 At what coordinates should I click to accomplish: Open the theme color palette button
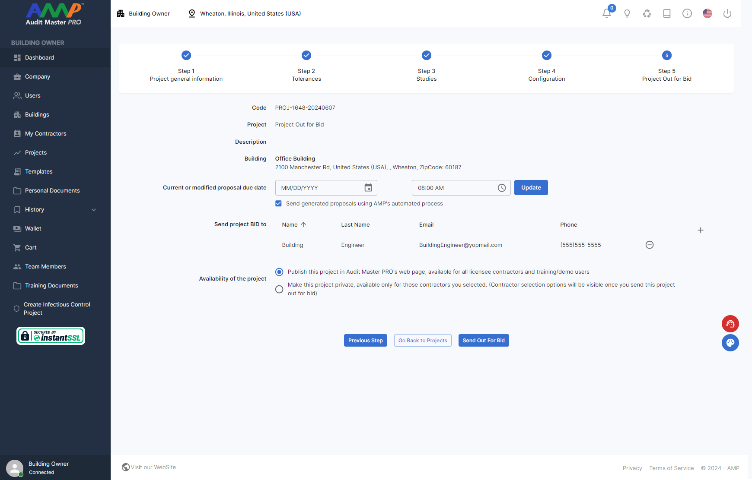click(730, 343)
